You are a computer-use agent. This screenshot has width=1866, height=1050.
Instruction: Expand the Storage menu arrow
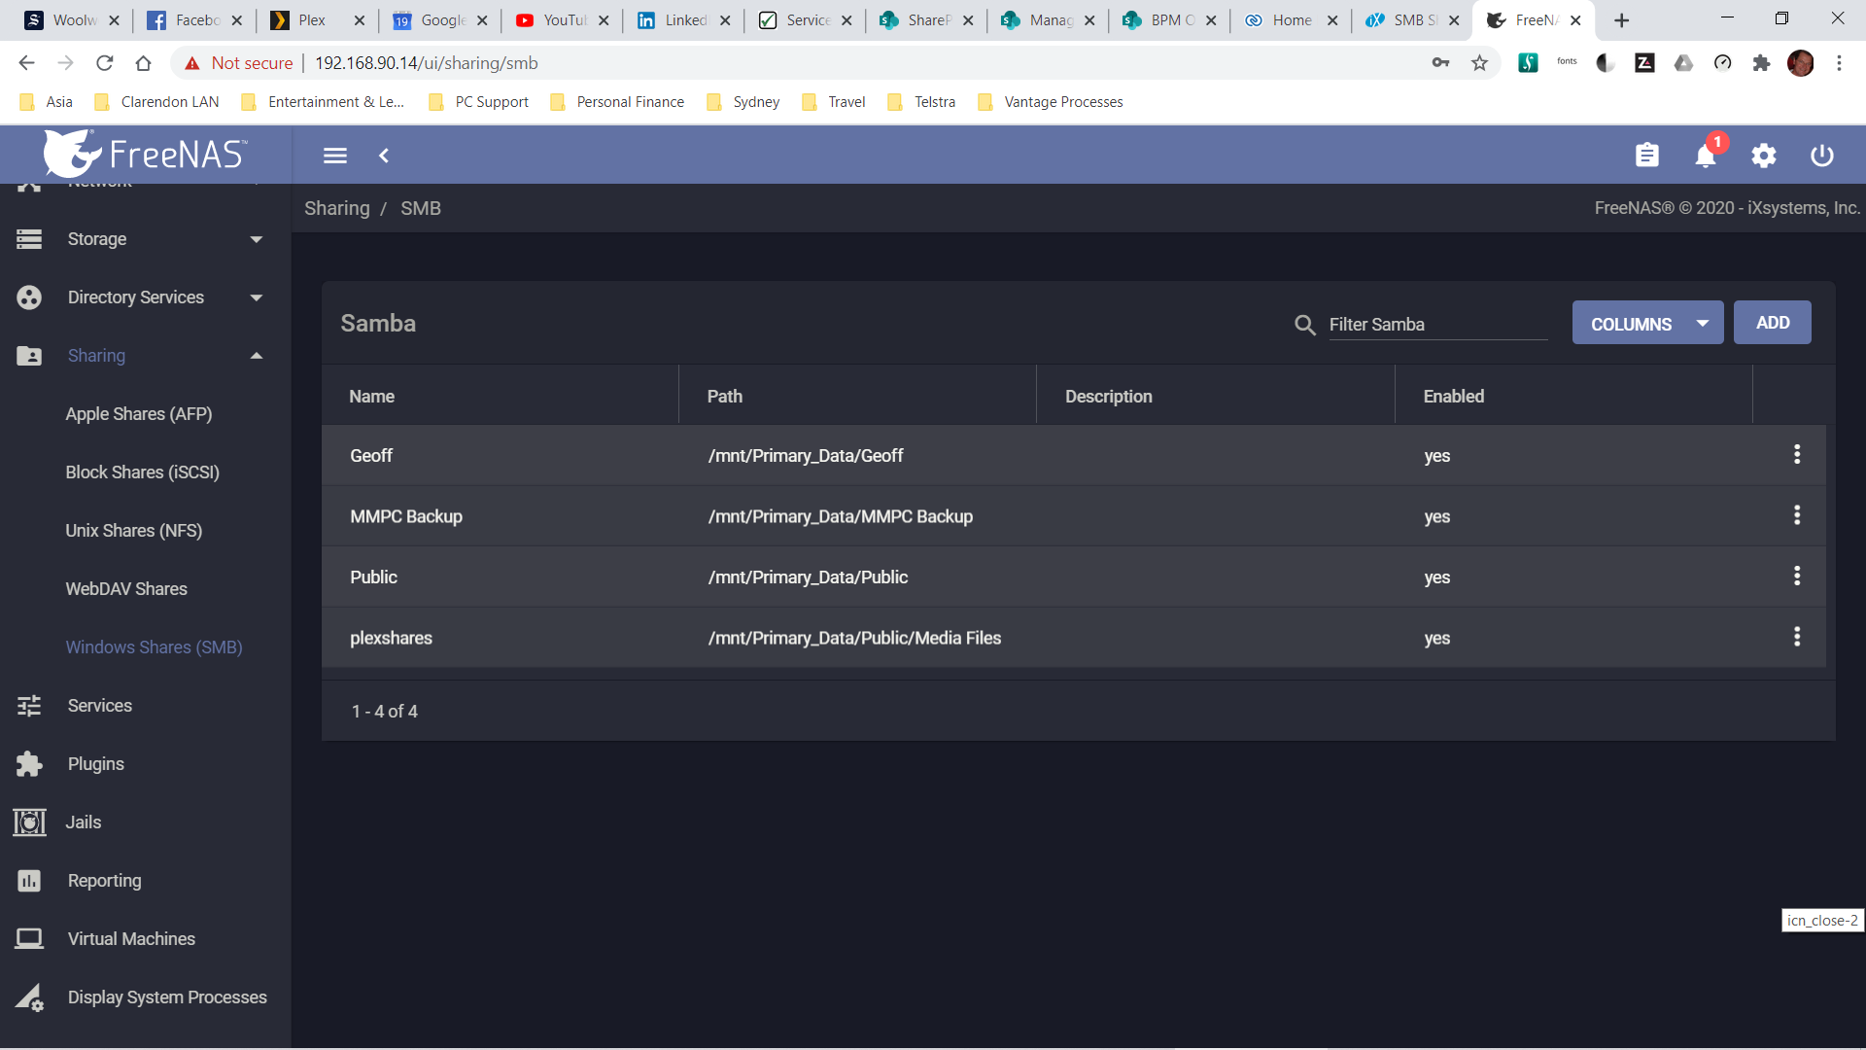tap(257, 239)
